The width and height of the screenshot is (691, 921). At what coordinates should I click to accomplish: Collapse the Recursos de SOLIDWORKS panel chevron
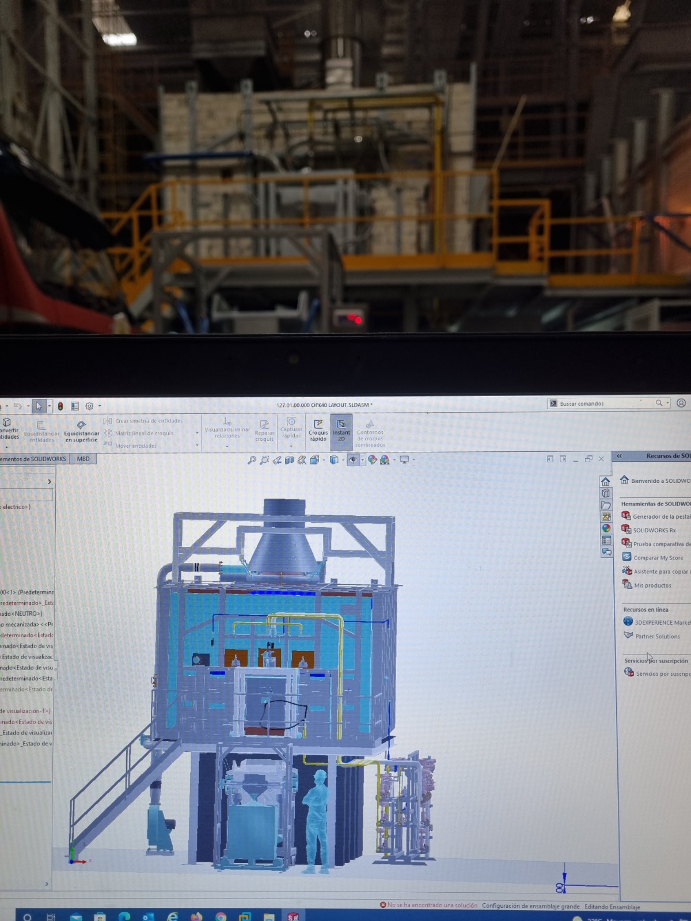[619, 456]
